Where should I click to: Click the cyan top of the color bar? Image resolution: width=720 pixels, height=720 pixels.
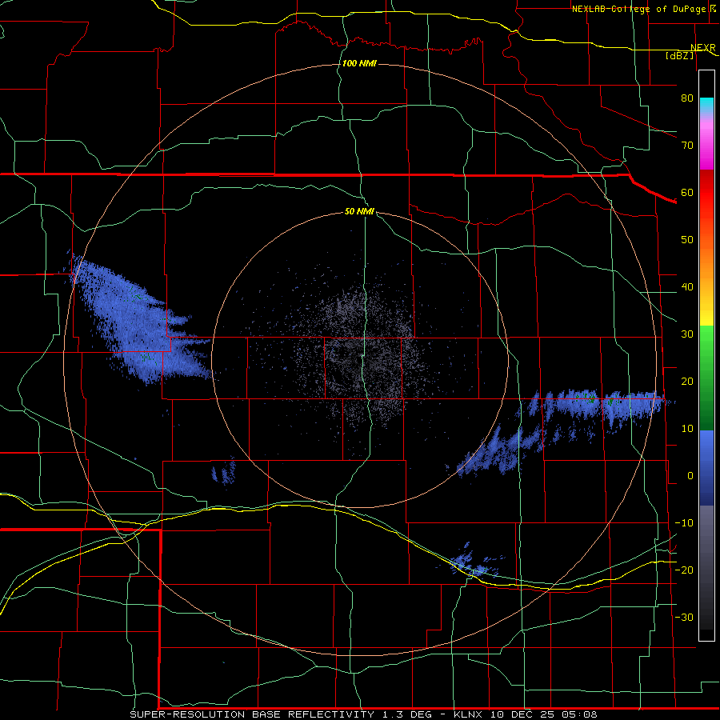[x=706, y=104]
